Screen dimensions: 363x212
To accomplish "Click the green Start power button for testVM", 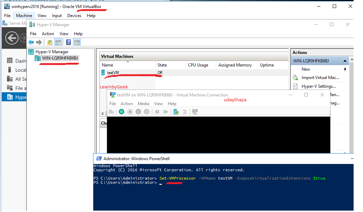I will [x=121, y=111].
